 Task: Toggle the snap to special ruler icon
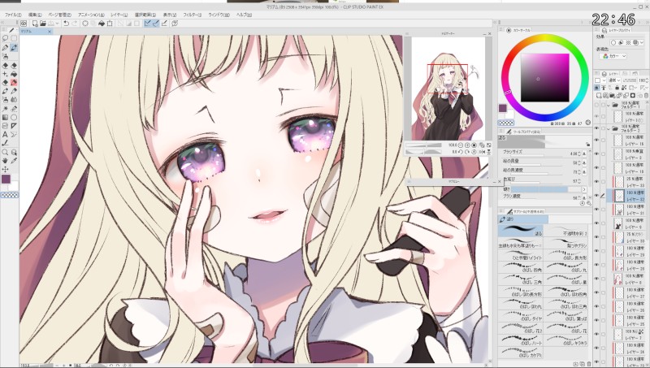156,24
